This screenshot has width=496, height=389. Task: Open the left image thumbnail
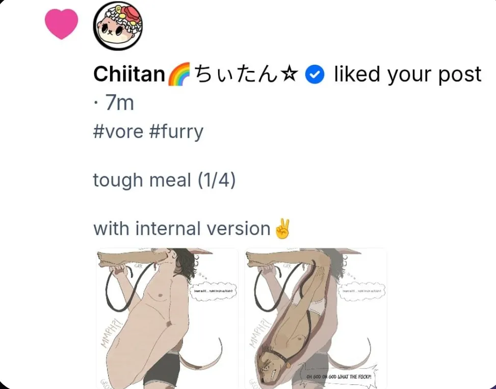167,319
